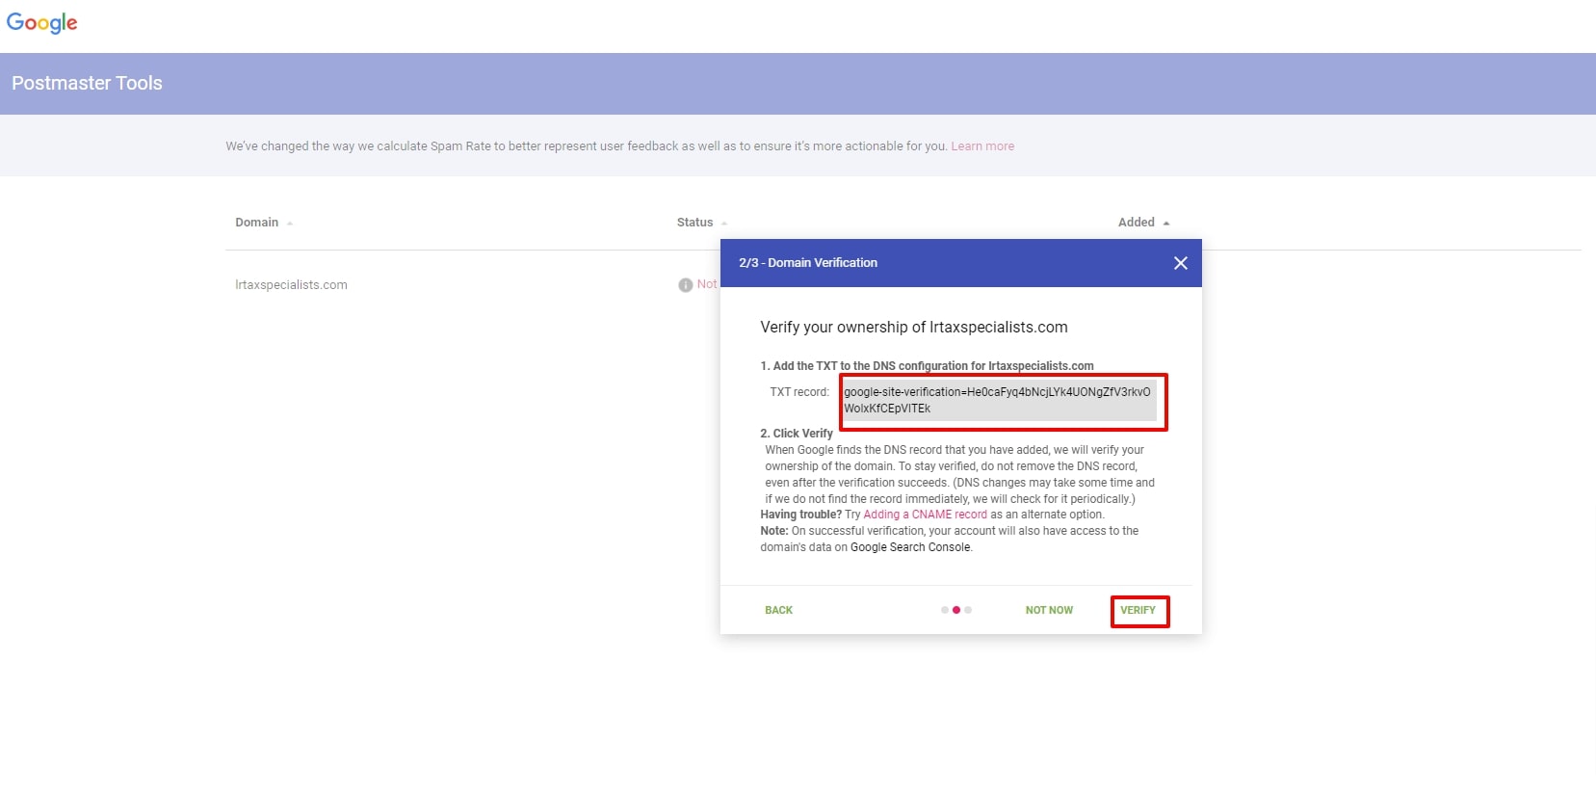Sort by the Added column arrow
This screenshot has width=1596, height=793.
pos(1166,224)
